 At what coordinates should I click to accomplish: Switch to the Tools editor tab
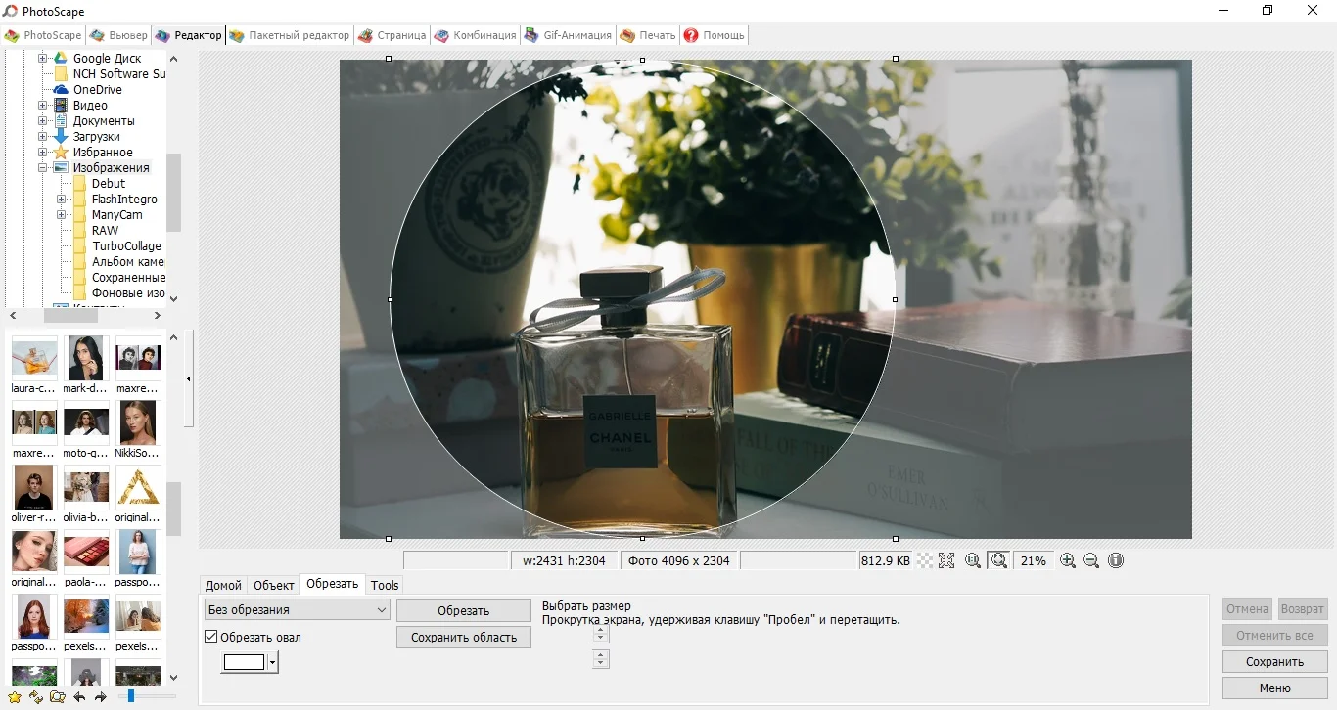click(x=385, y=585)
